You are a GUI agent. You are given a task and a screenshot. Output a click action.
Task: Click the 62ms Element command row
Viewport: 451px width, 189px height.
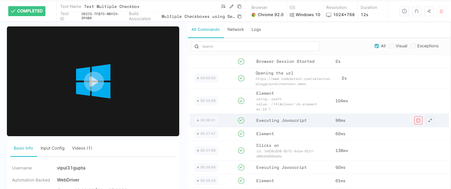point(319,134)
